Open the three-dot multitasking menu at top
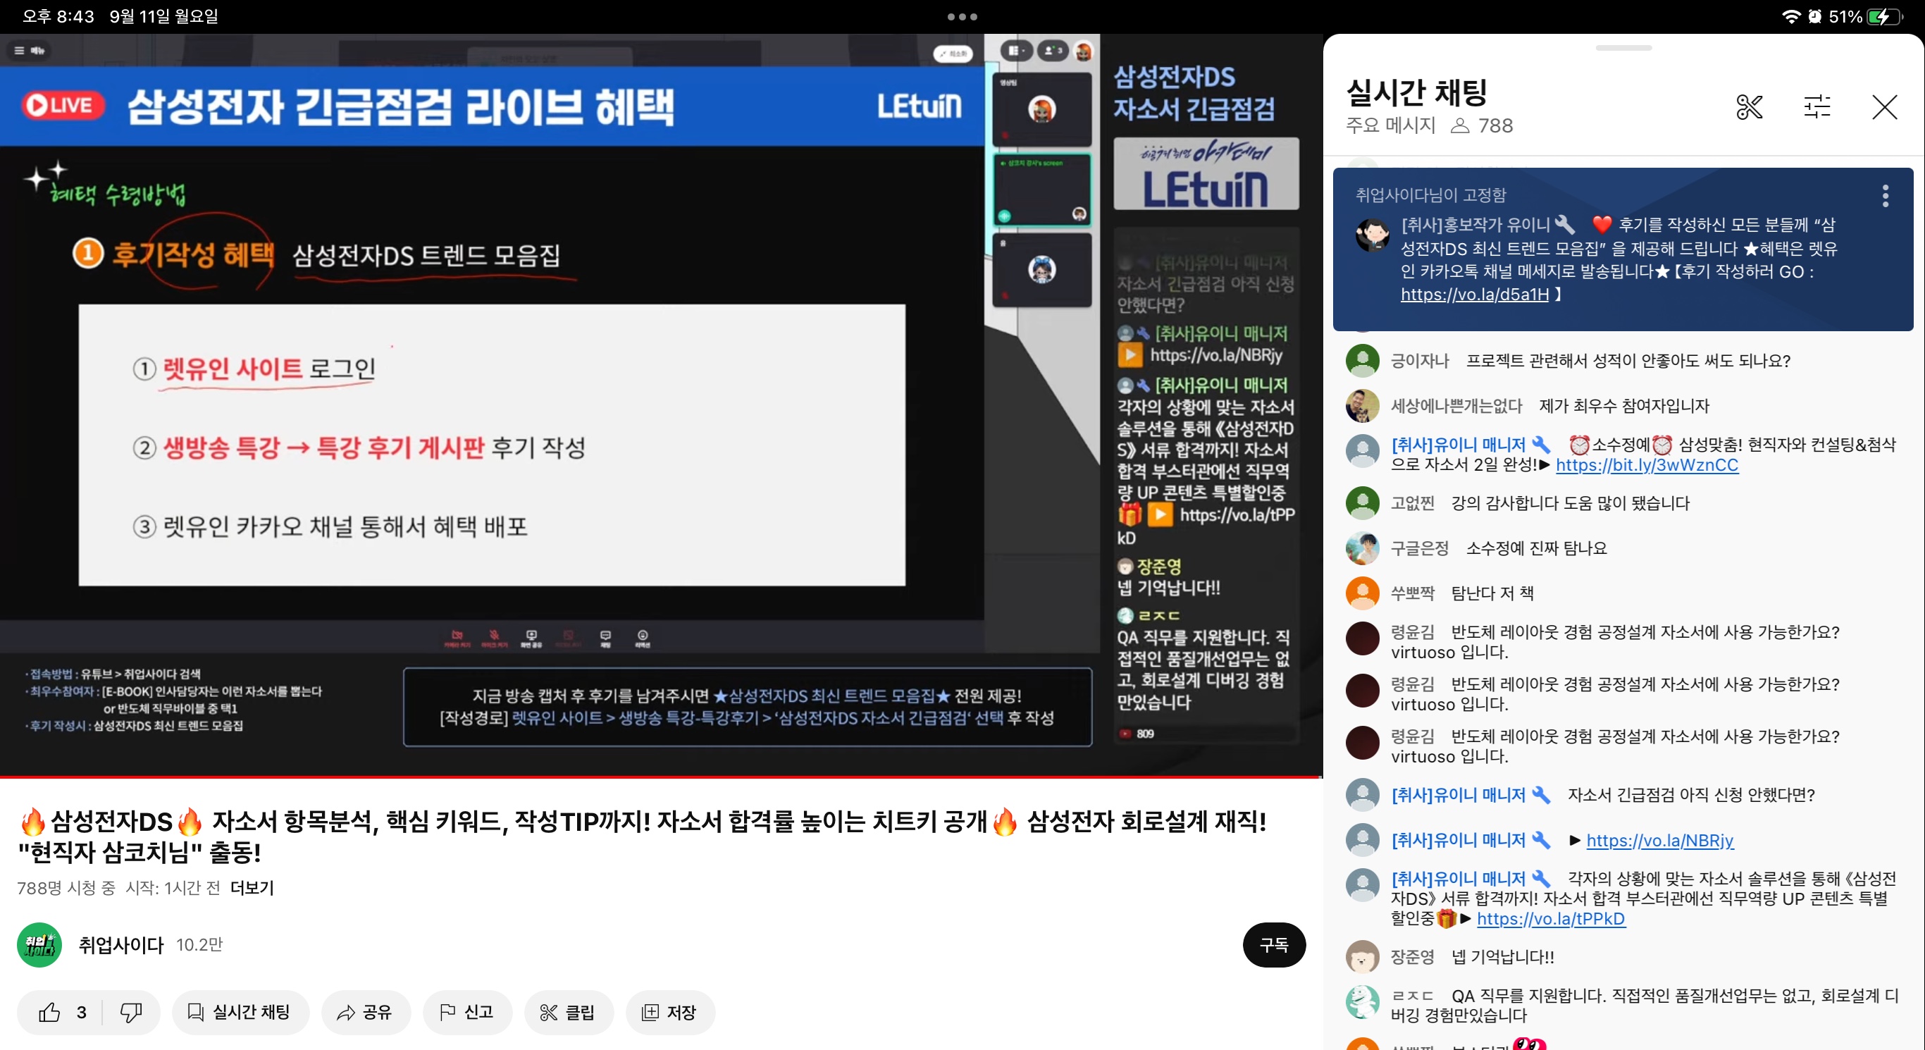Image resolution: width=1925 pixels, height=1050 pixels. (962, 16)
